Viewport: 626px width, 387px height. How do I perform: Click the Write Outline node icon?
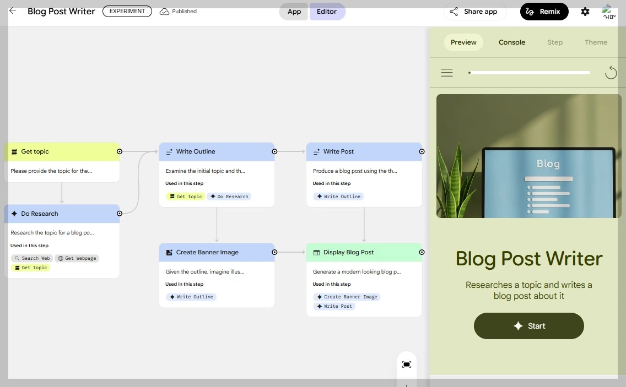(169, 151)
